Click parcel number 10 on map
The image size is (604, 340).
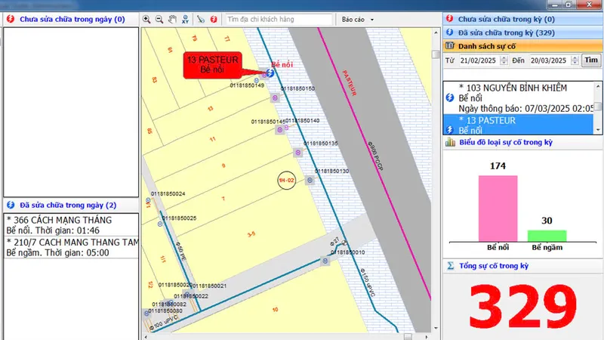pos(275,310)
